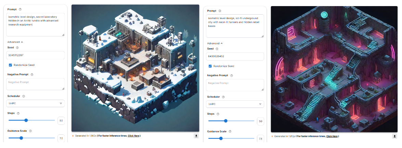Click help icon beside left Scheduler label
Viewport: 402px width, 148px height.
pyautogui.click(x=24, y=96)
